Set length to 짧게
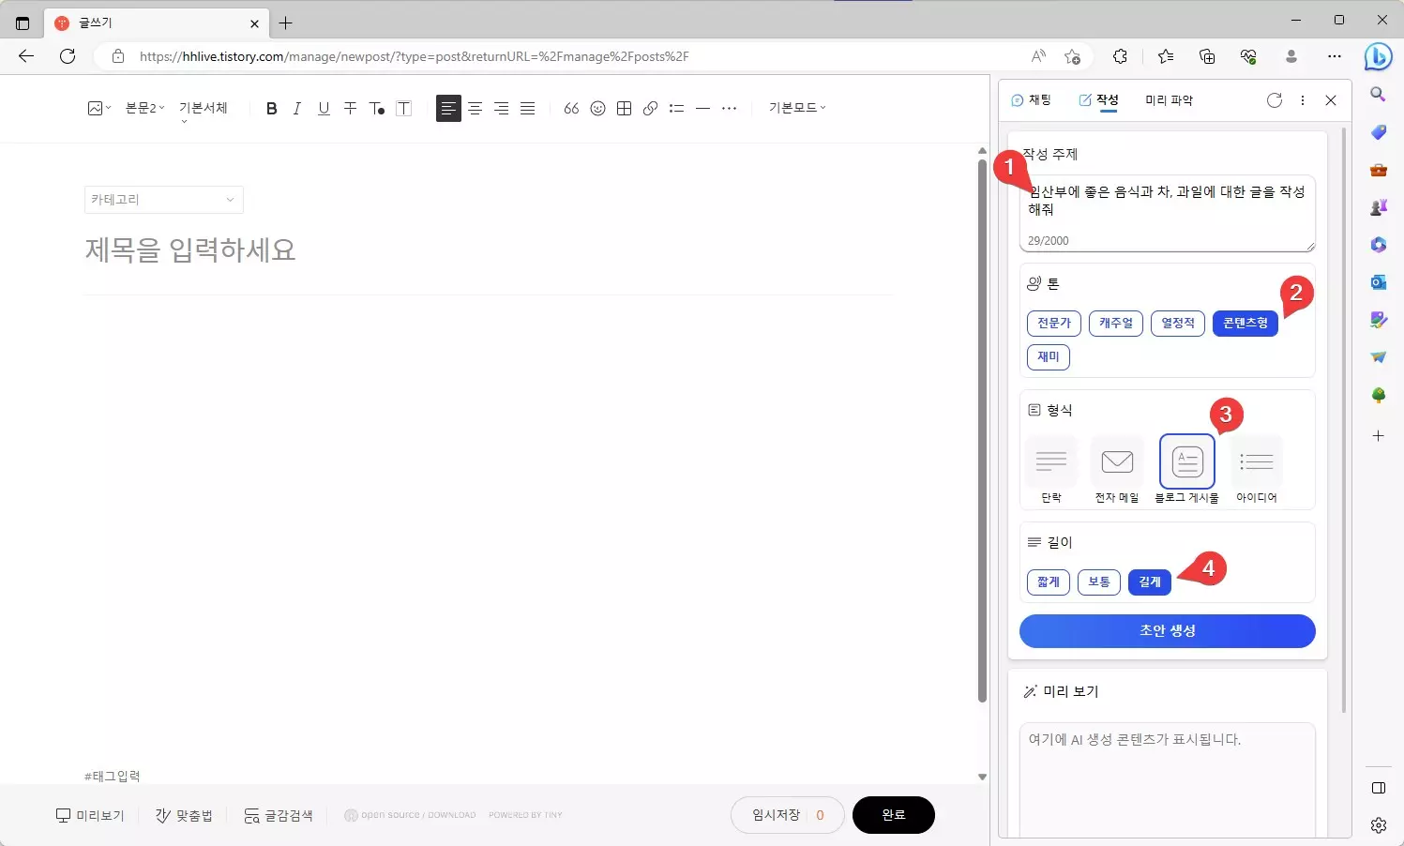1404x846 pixels. pyautogui.click(x=1049, y=582)
